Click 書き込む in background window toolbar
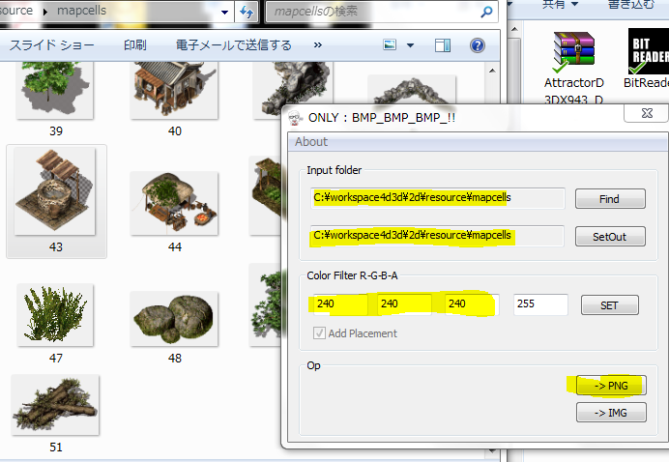 click(x=631, y=5)
